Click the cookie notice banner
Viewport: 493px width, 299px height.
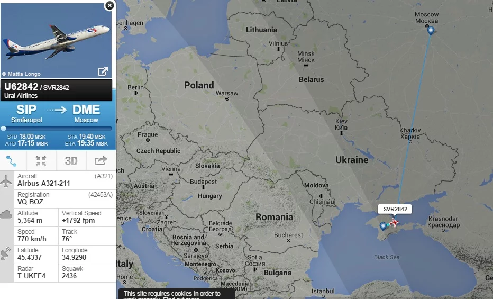pos(177,294)
